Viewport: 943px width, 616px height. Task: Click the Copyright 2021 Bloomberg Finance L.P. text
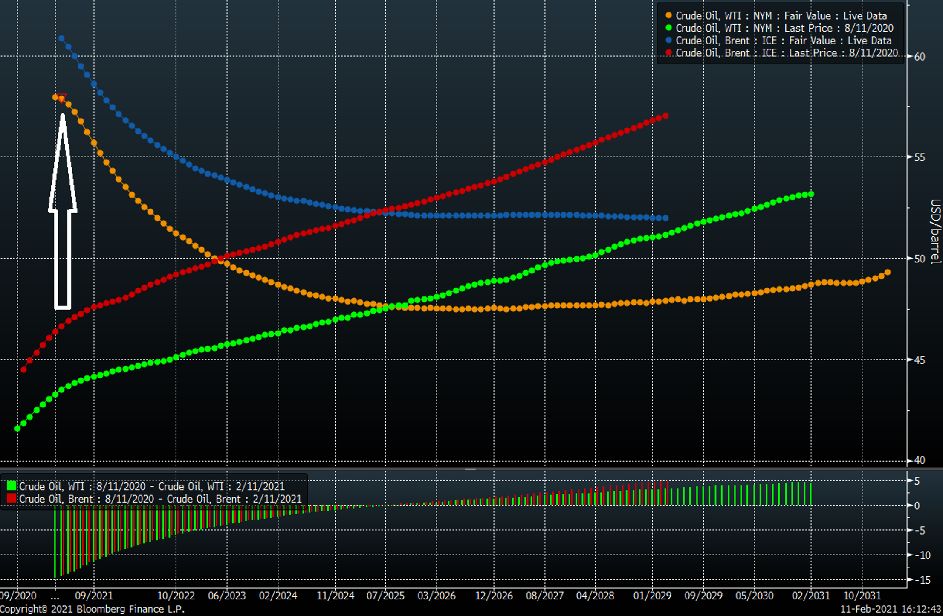(x=93, y=609)
